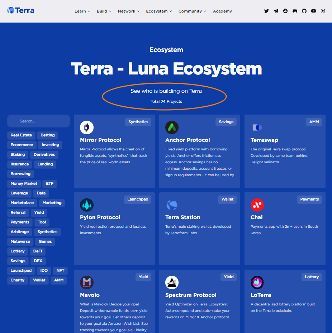
Task: Filter by Marketplace tag
Action: [x=22, y=203]
